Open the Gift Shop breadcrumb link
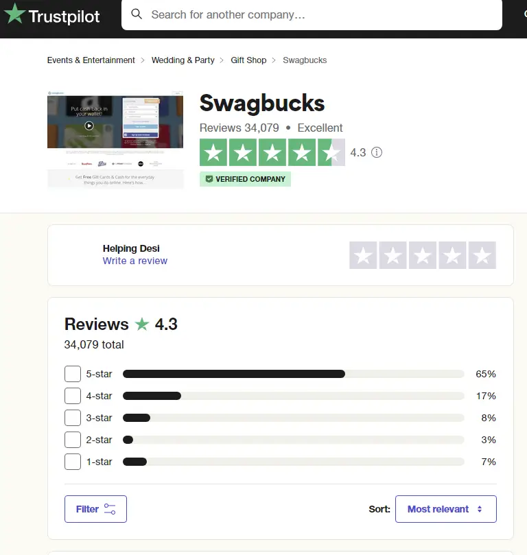Viewport: 527px width, 555px height. pyautogui.click(x=248, y=60)
